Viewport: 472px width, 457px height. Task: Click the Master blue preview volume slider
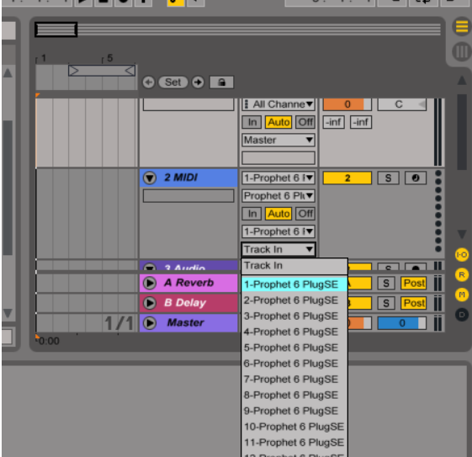pyautogui.click(x=401, y=323)
